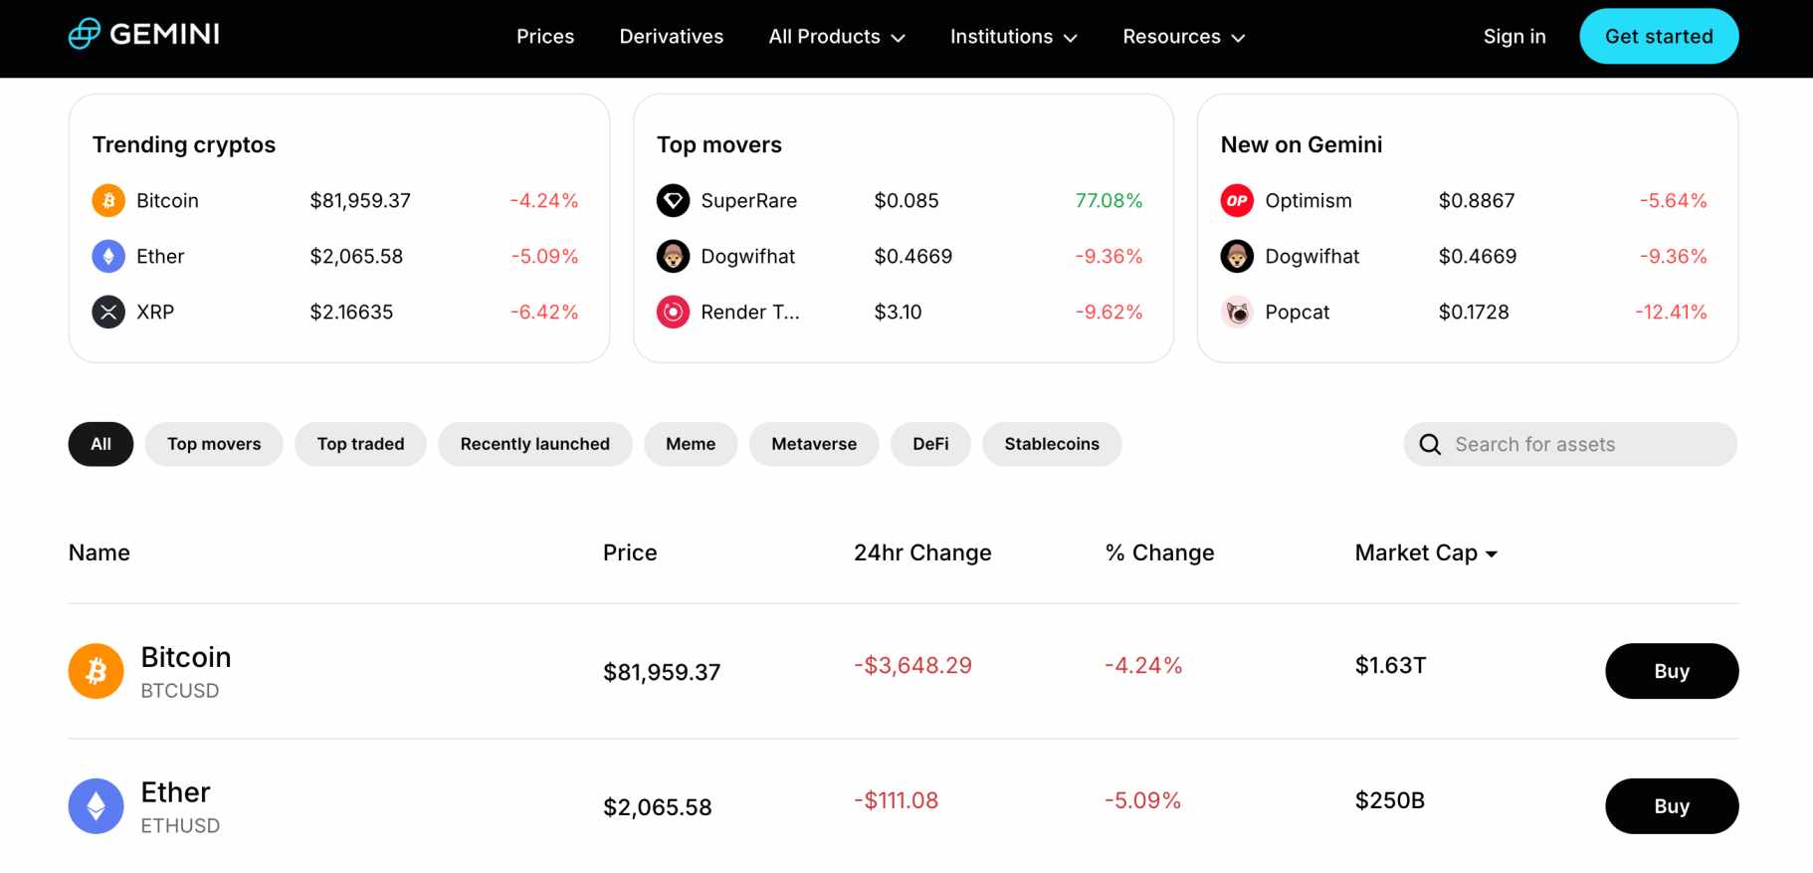
Task: Click Dogwifhat icon in Top movers
Action: [673, 256]
